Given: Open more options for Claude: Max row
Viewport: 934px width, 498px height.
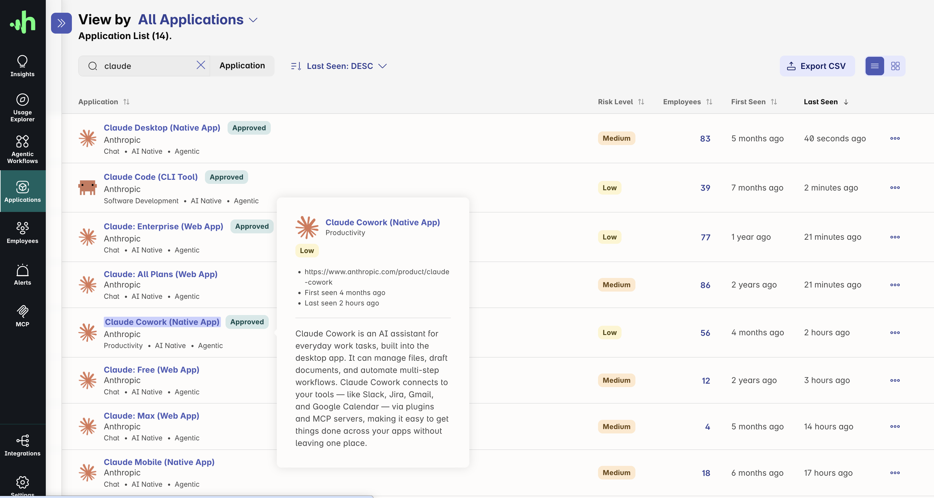Looking at the screenshot, I should [x=895, y=426].
